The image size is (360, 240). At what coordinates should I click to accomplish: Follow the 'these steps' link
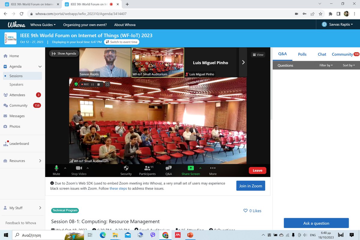(x=118, y=188)
